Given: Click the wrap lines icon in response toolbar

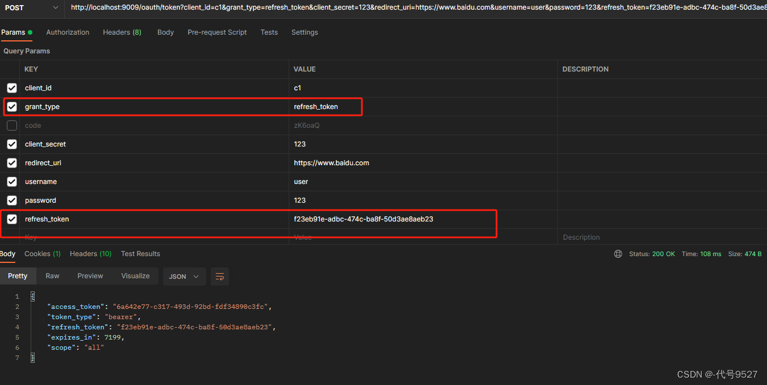Looking at the screenshot, I should pos(220,277).
